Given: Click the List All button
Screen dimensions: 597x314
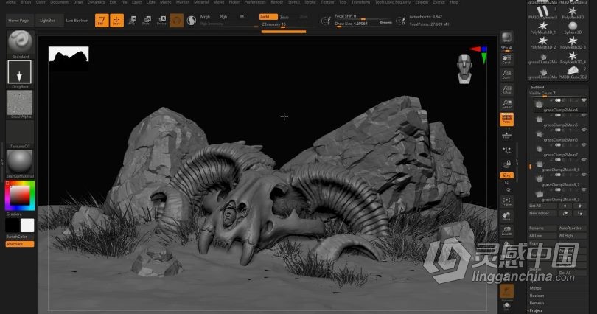Looking at the screenshot, I should point(543,206).
